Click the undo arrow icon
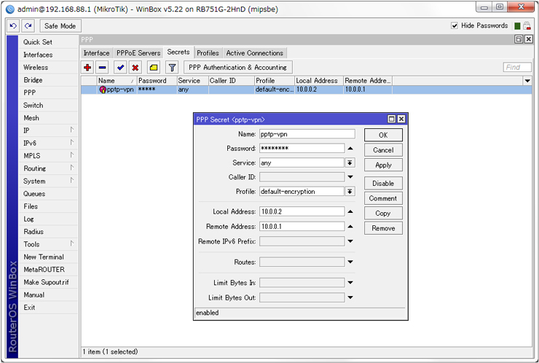This screenshot has width=539, height=363. tap(13, 26)
